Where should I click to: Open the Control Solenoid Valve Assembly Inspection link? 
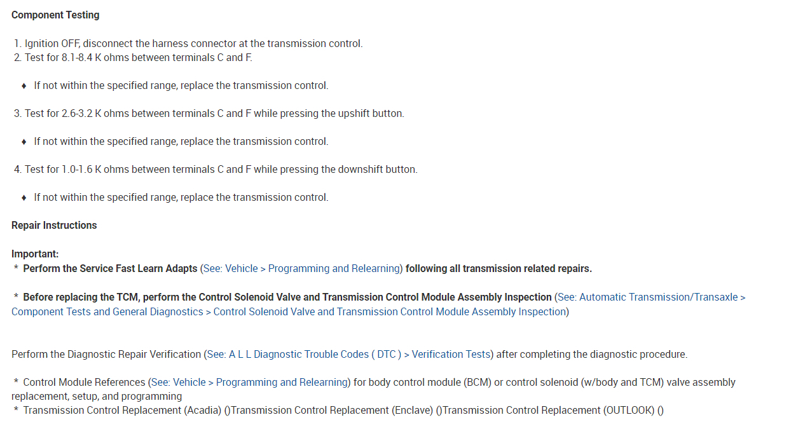(x=389, y=312)
